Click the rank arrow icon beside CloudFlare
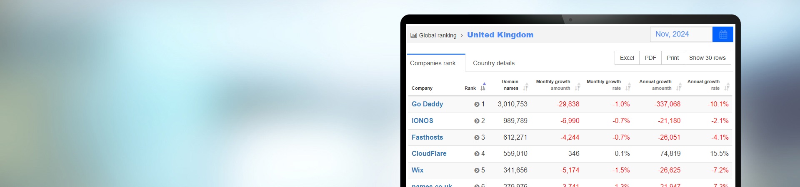 pyautogui.click(x=477, y=154)
